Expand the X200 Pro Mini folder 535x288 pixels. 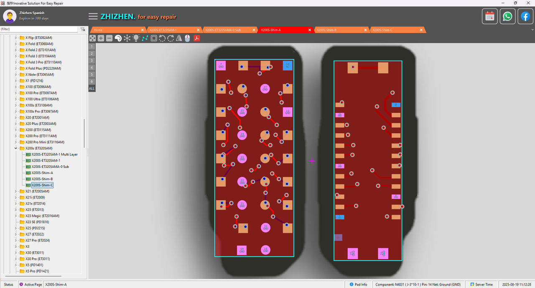click(x=16, y=142)
